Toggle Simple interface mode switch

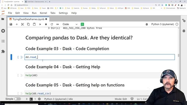pos(18,99)
